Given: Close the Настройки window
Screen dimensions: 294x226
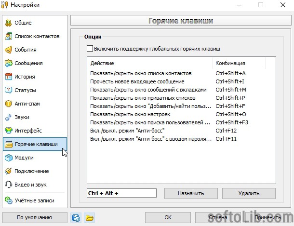Looking at the screenshot, I should coord(283,5).
